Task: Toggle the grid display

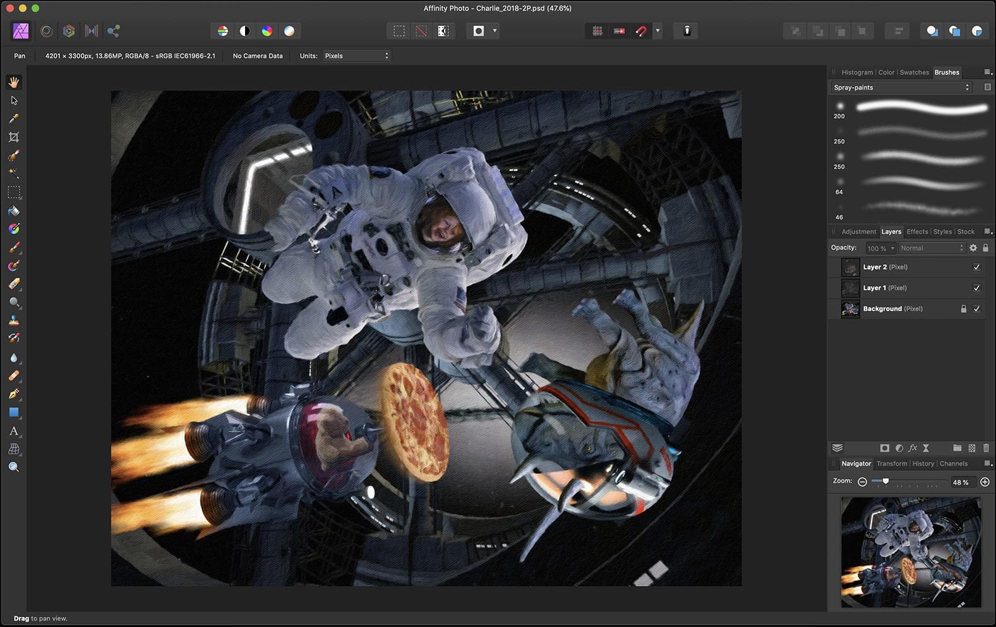Action: (597, 31)
